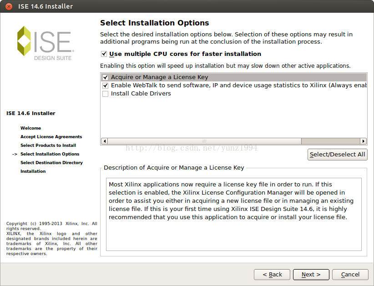Select the Install Cable Drivers row text
This screenshot has height=286, width=374.
(141, 93)
